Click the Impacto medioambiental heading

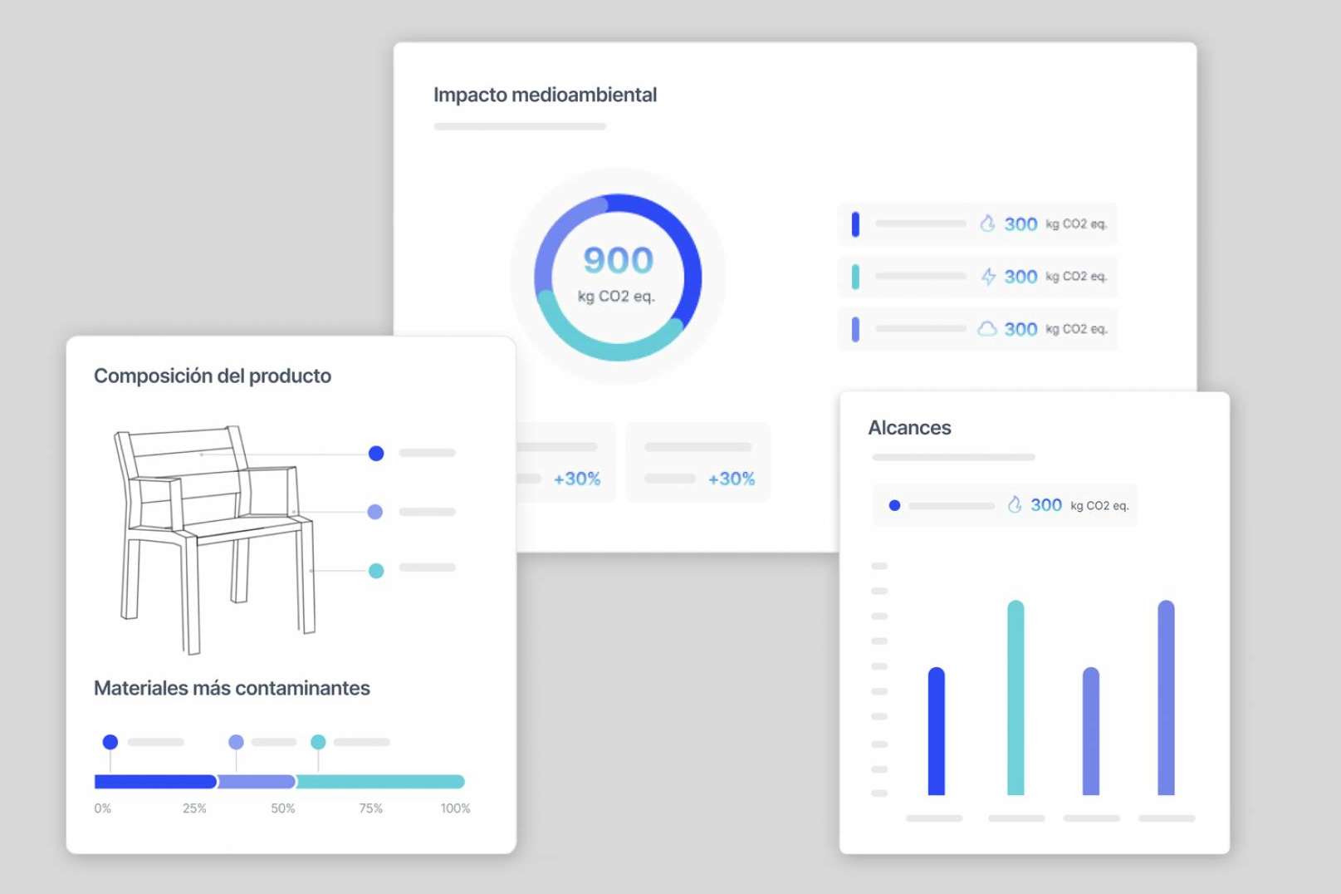[x=545, y=96]
